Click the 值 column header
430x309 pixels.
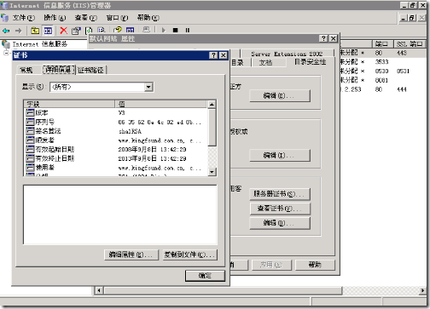(x=161, y=104)
